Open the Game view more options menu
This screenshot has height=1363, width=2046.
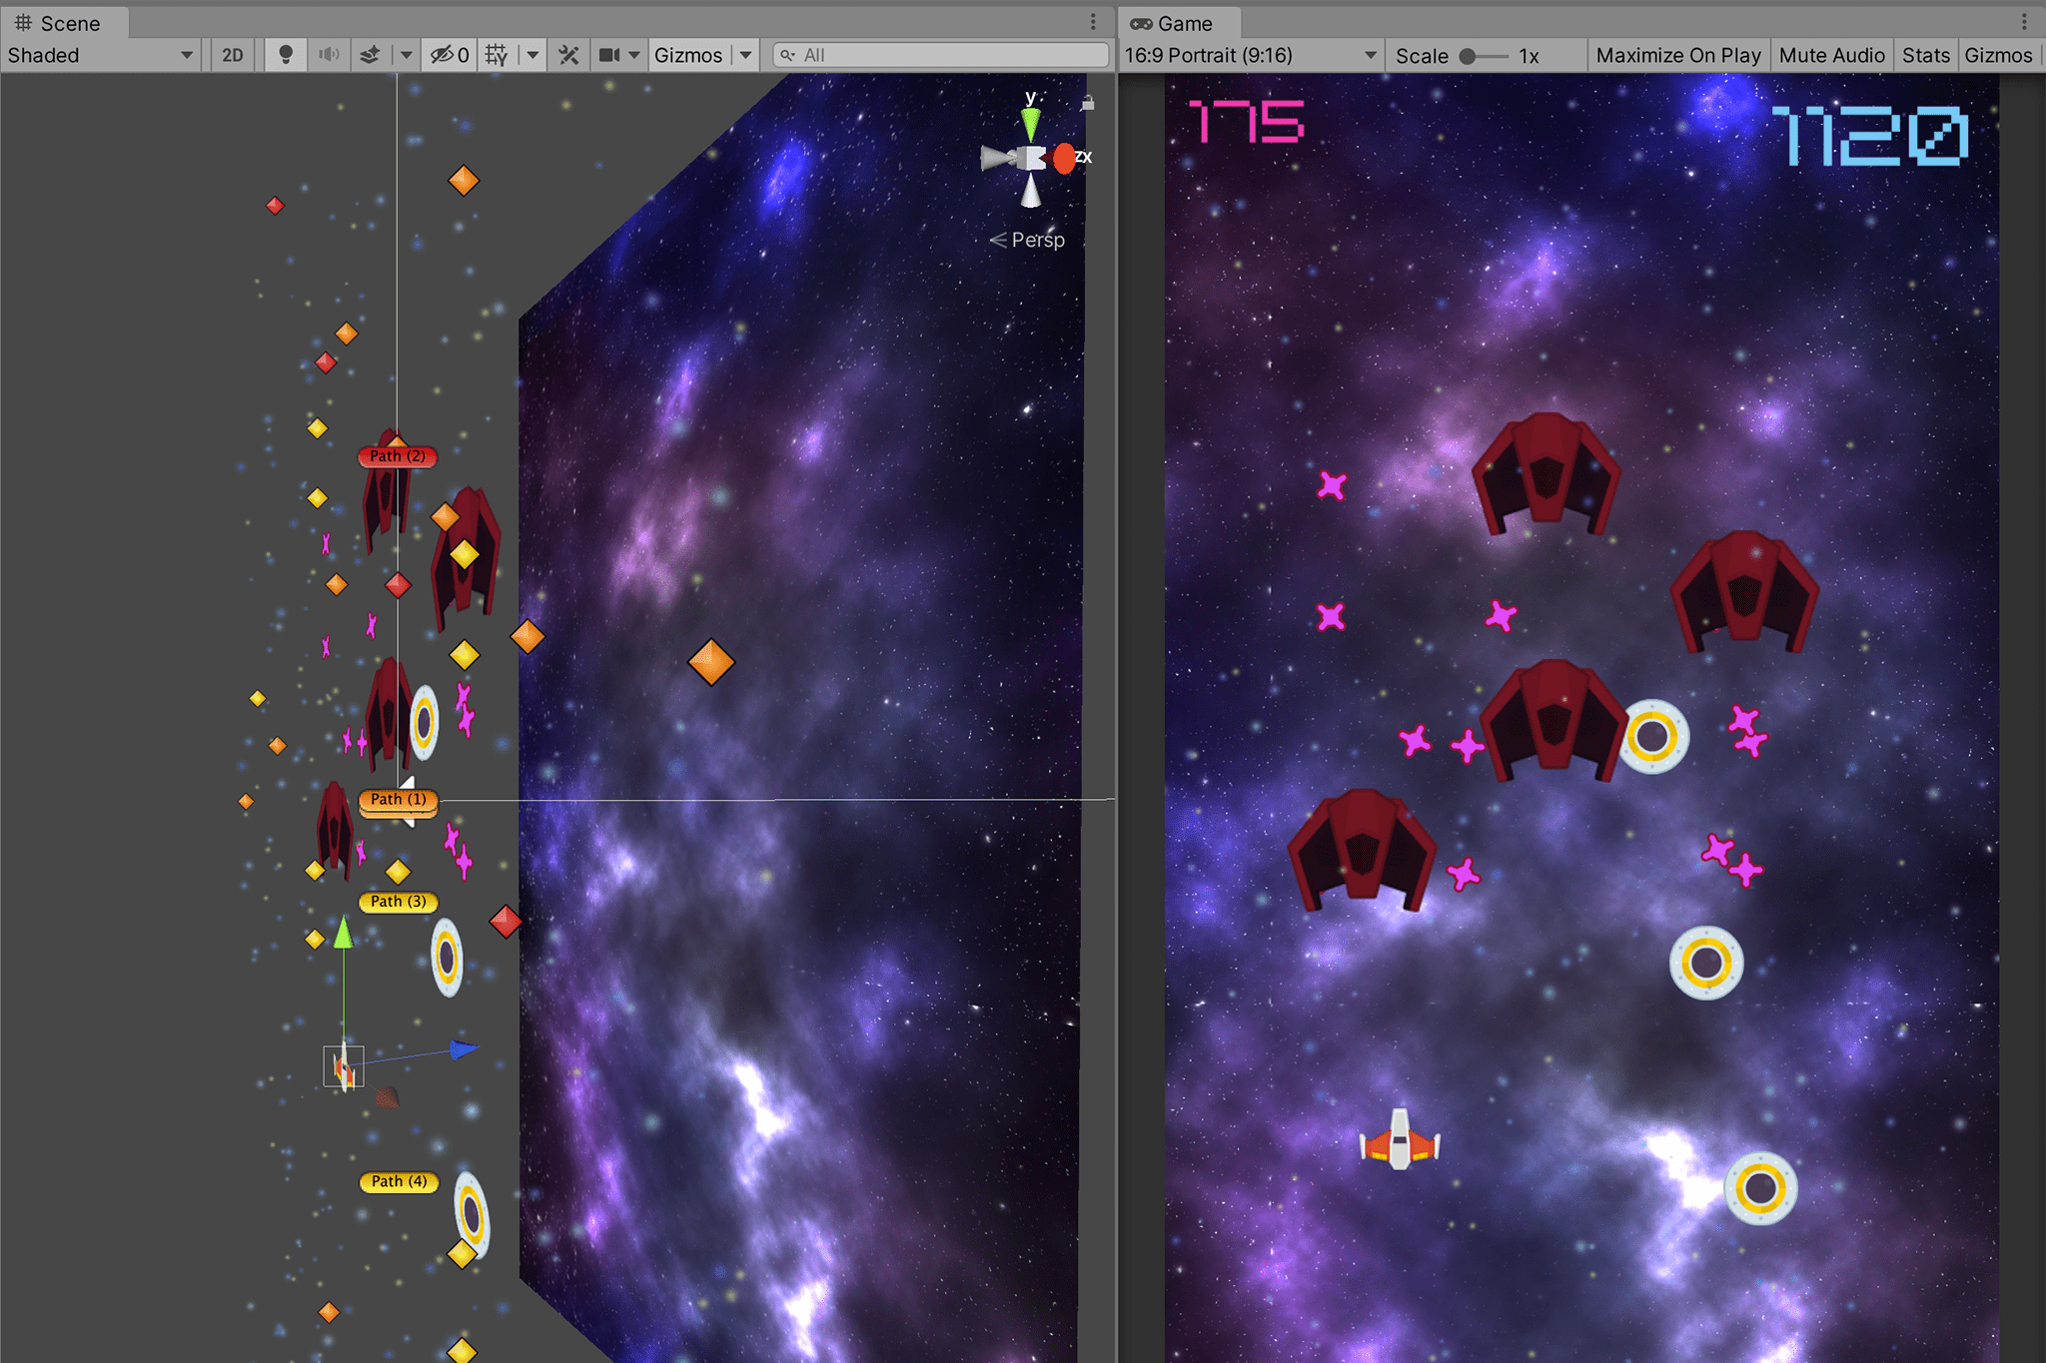point(2024,22)
